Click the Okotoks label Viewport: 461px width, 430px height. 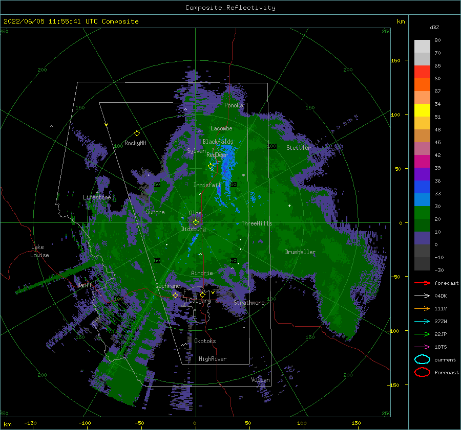point(205,341)
